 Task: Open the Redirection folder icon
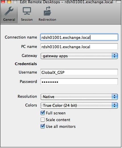[x=47, y=11]
